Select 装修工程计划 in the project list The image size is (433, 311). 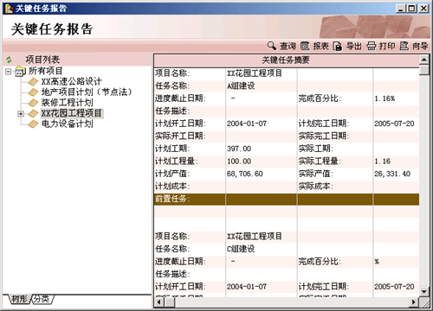67,103
